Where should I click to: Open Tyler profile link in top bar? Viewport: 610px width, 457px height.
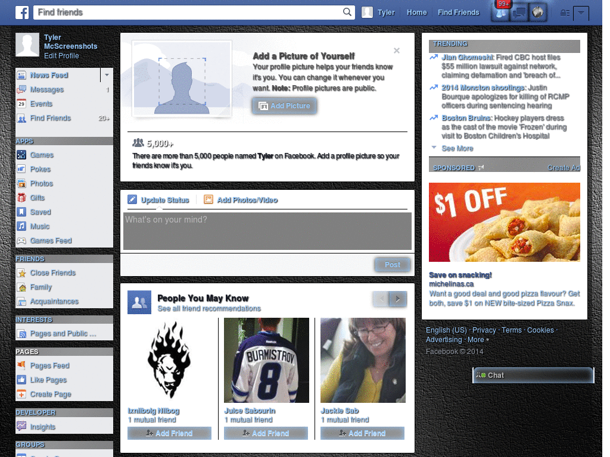coord(378,12)
